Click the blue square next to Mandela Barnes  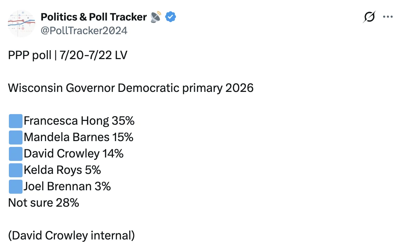pyautogui.click(x=16, y=137)
